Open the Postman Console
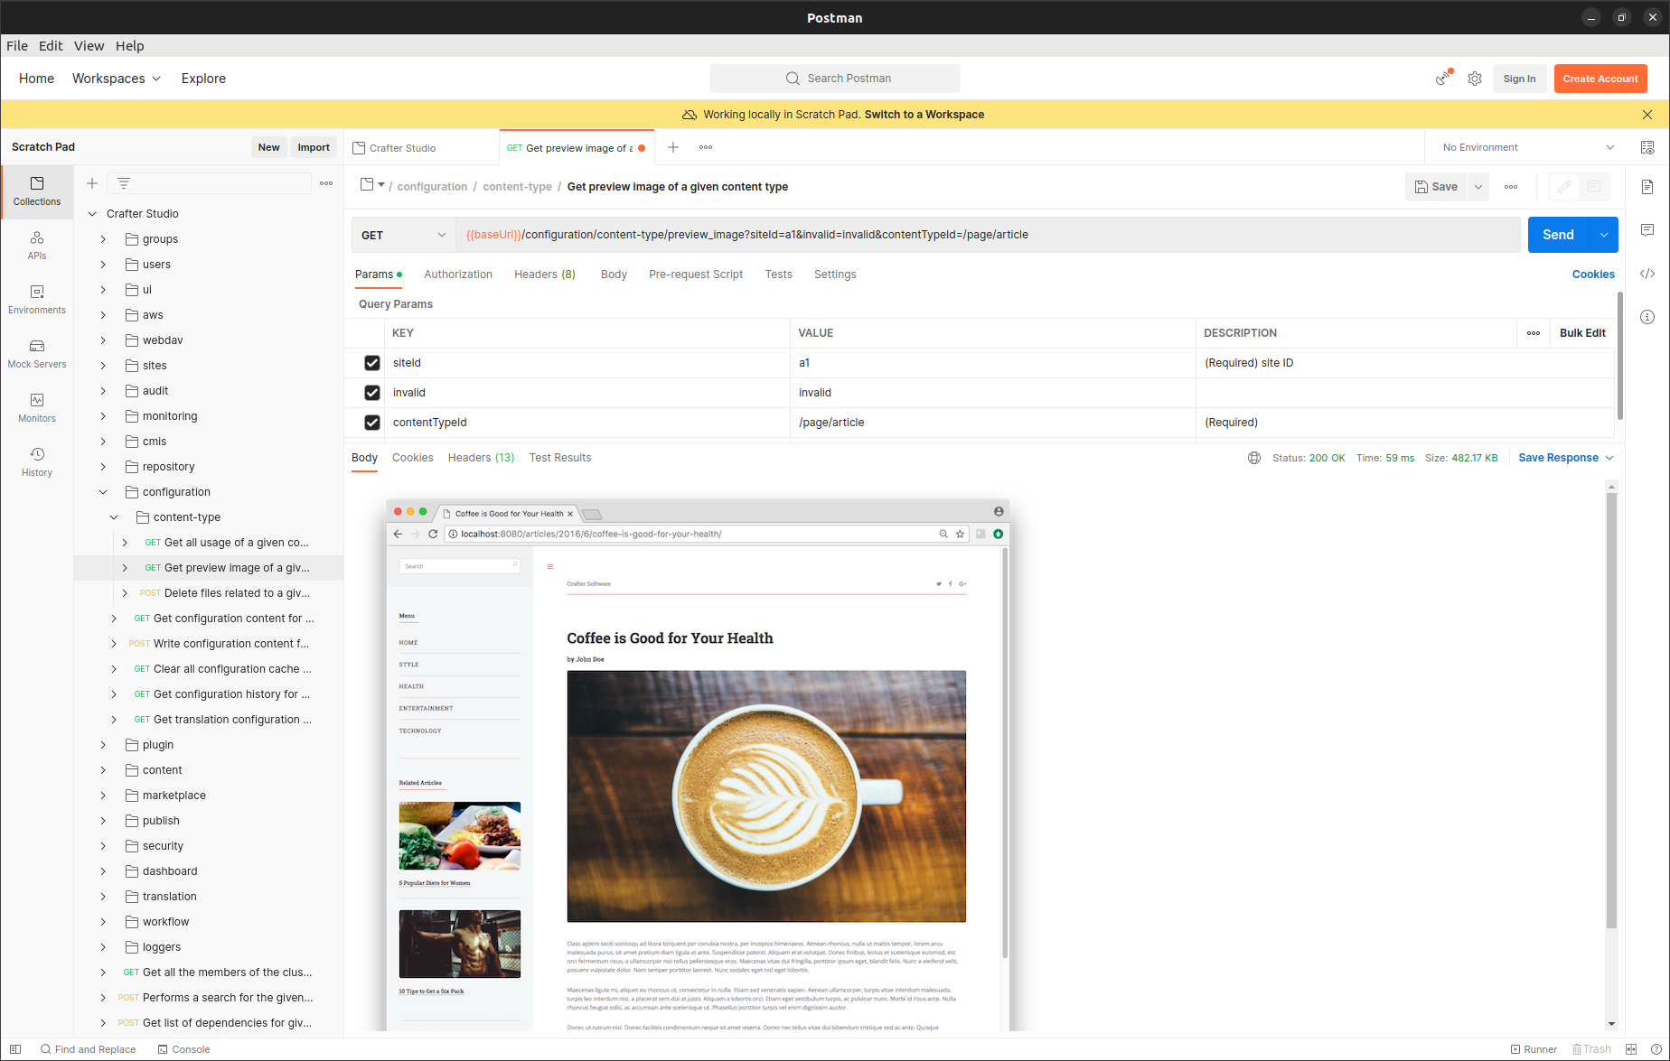 point(183,1049)
